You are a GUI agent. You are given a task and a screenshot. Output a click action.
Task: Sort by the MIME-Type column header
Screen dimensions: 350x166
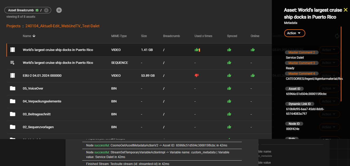(x=119, y=36)
